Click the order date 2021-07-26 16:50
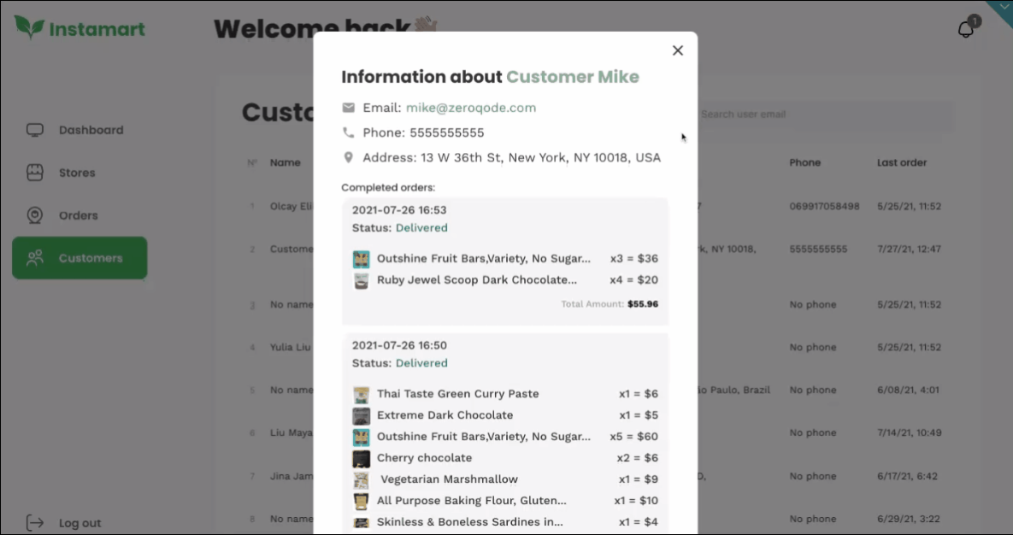1013x535 pixels. click(x=399, y=345)
